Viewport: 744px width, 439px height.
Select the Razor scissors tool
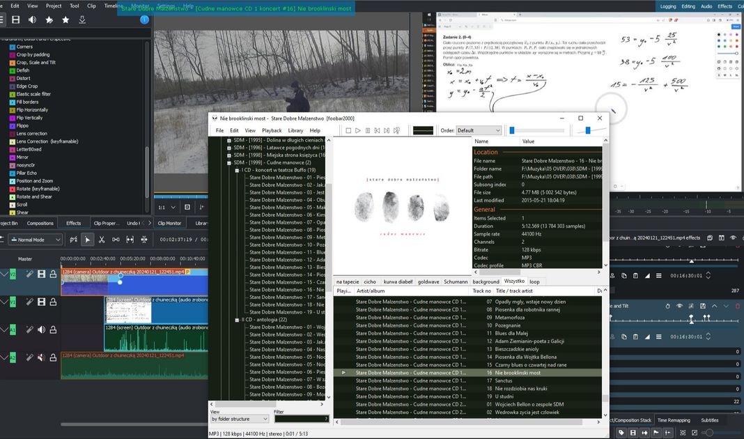102,240
